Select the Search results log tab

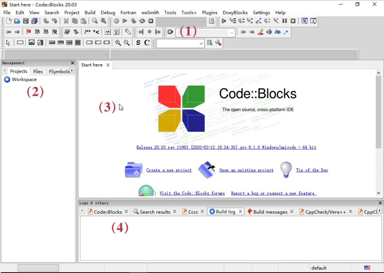(x=155, y=212)
